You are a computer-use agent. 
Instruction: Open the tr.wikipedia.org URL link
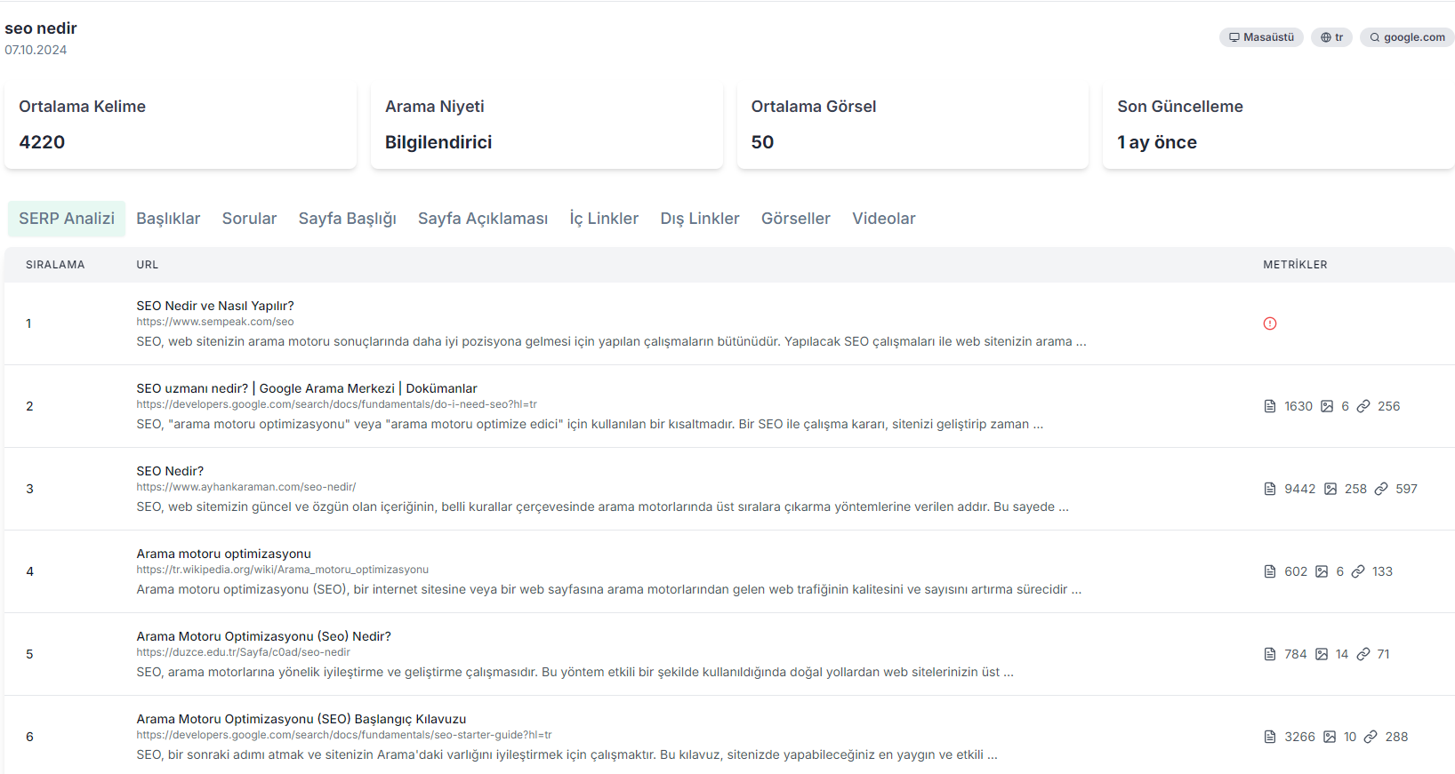click(282, 570)
